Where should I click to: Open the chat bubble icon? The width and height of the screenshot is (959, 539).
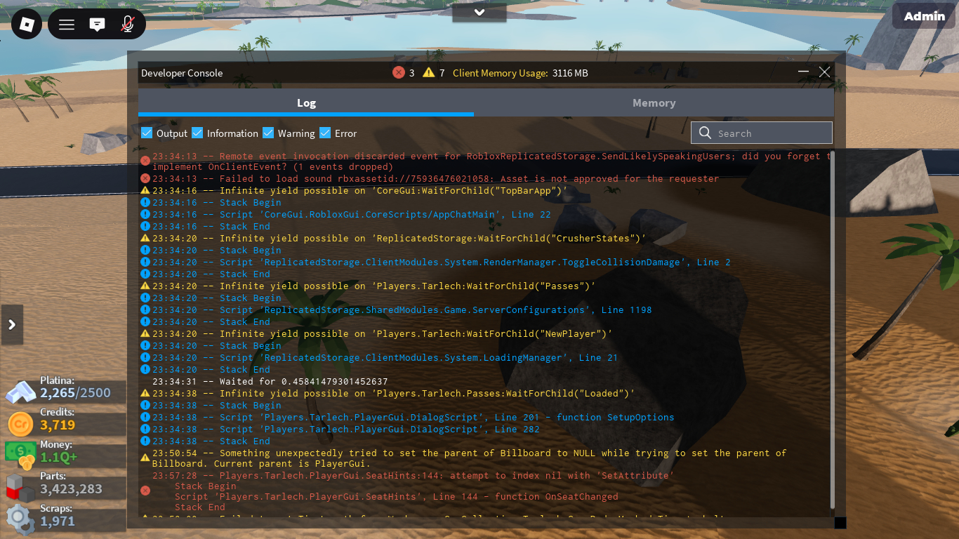97,25
